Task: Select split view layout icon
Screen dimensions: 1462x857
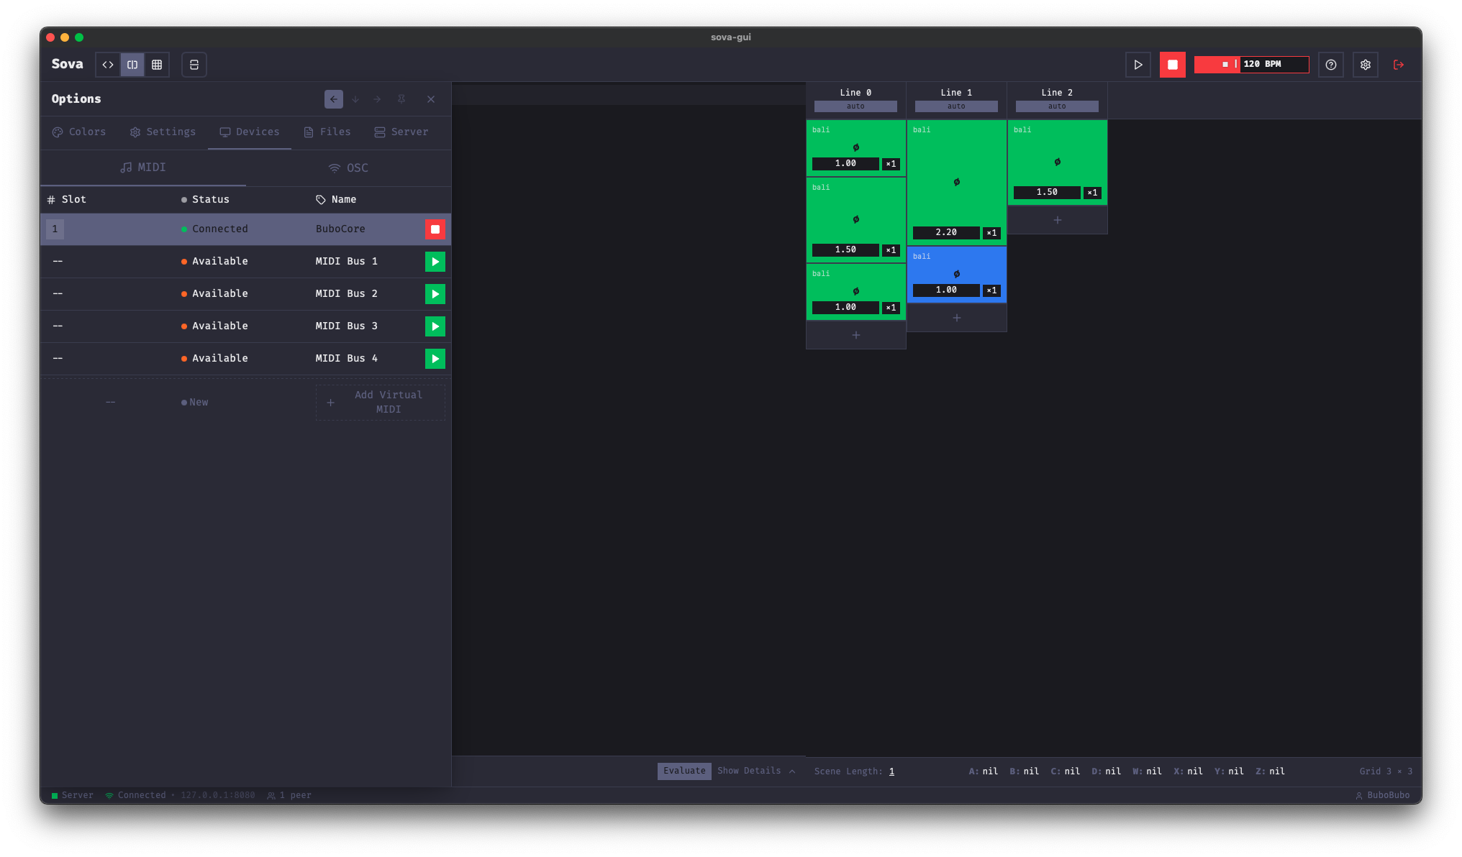Action: (132, 65)
